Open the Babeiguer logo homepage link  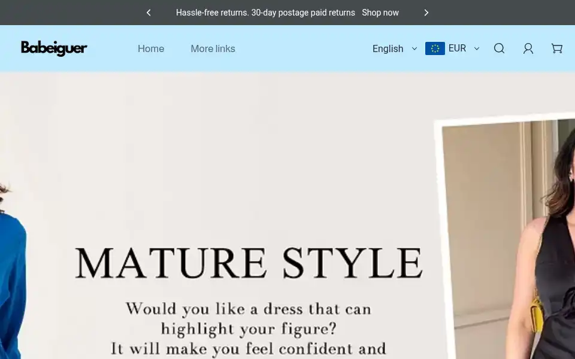tap(55, 48)
